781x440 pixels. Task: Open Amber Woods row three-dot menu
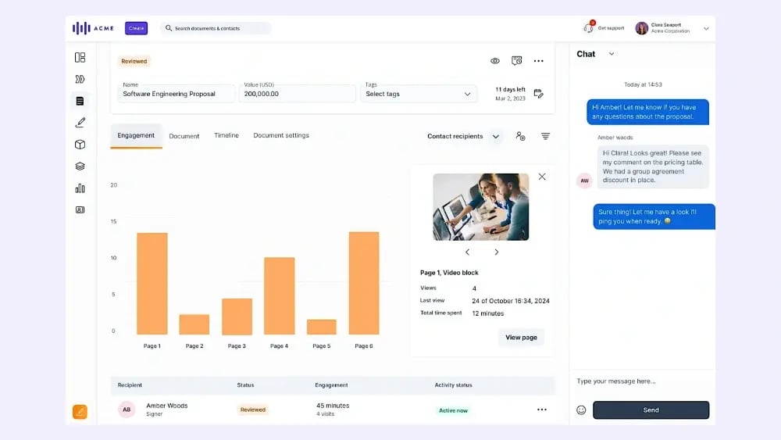(542, 410)
